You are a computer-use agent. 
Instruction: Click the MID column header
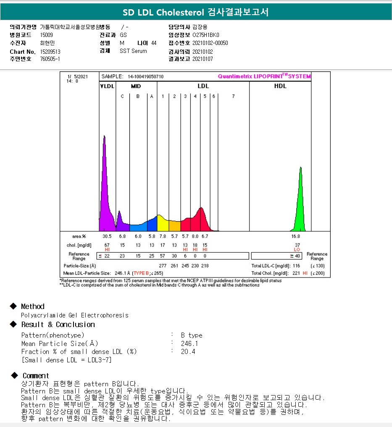coord(136,86)
